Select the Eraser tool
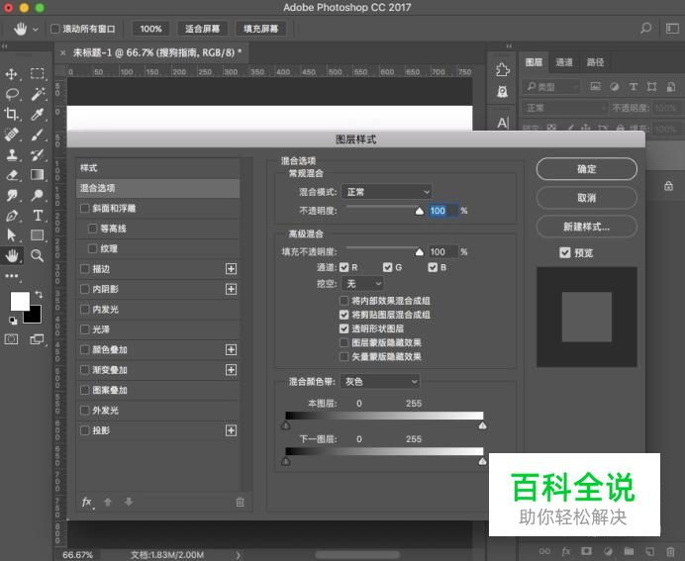Screen dimensions: 685x561 13,175
